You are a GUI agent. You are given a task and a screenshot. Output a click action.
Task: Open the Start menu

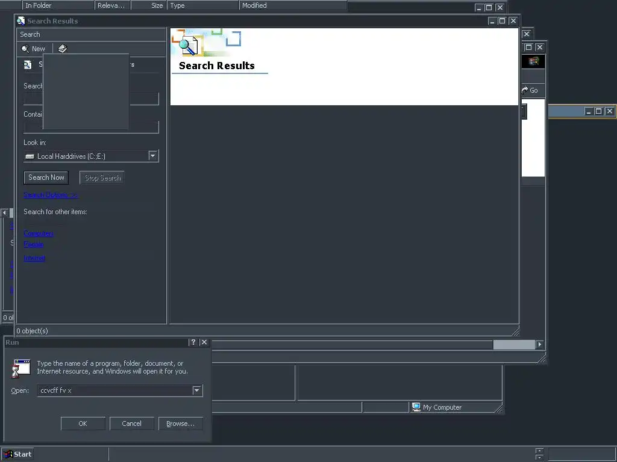[x=17, y=454]
